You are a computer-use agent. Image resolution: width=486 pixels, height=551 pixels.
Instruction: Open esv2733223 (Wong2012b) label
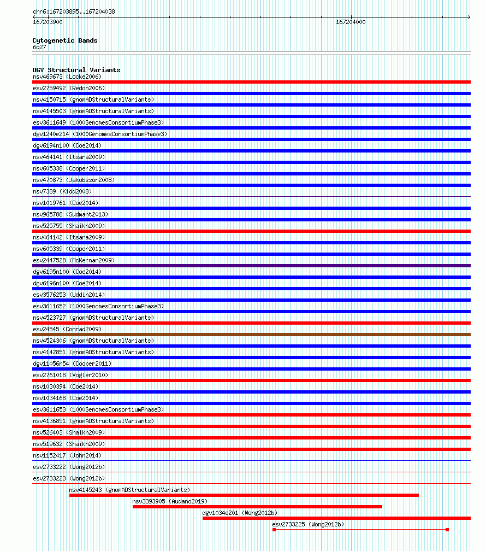click(x=69, y=479)
